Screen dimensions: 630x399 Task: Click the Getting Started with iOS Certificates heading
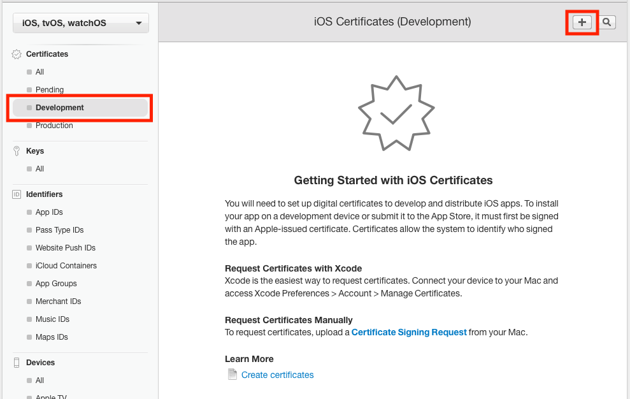point(393,180)
